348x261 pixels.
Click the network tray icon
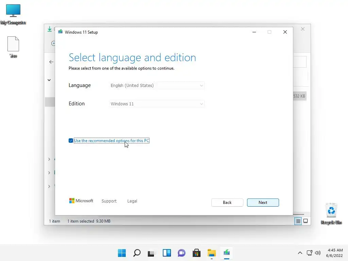pos(309,253)
